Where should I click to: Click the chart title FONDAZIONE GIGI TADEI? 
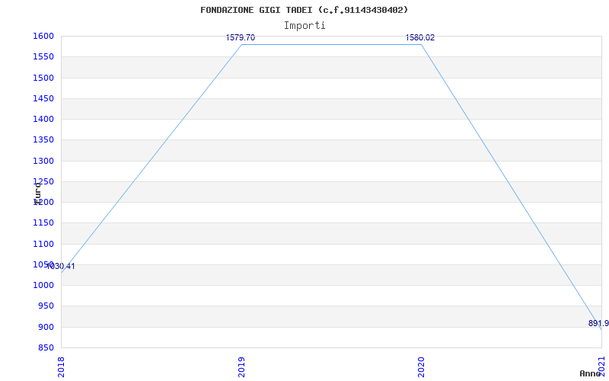point(304,10)
